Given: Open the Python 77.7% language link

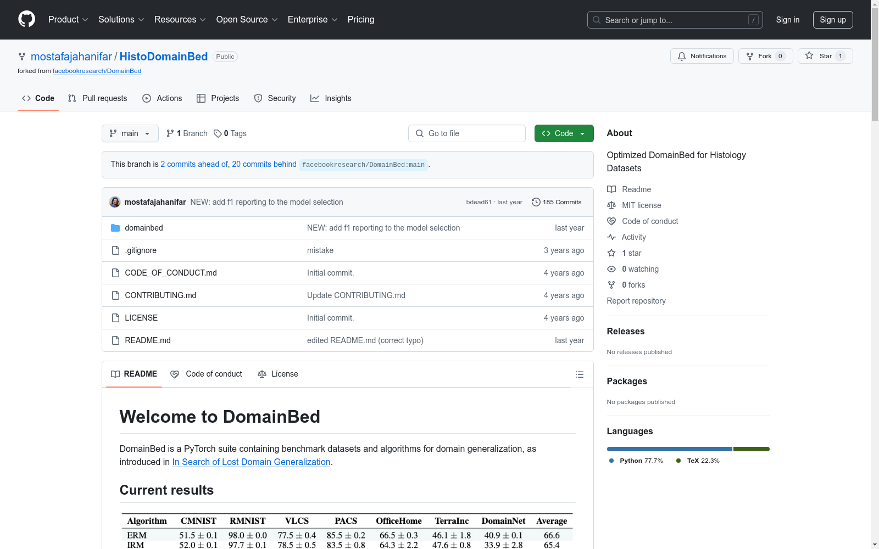Looking at the screenshot, I should [x=636, y=461].
